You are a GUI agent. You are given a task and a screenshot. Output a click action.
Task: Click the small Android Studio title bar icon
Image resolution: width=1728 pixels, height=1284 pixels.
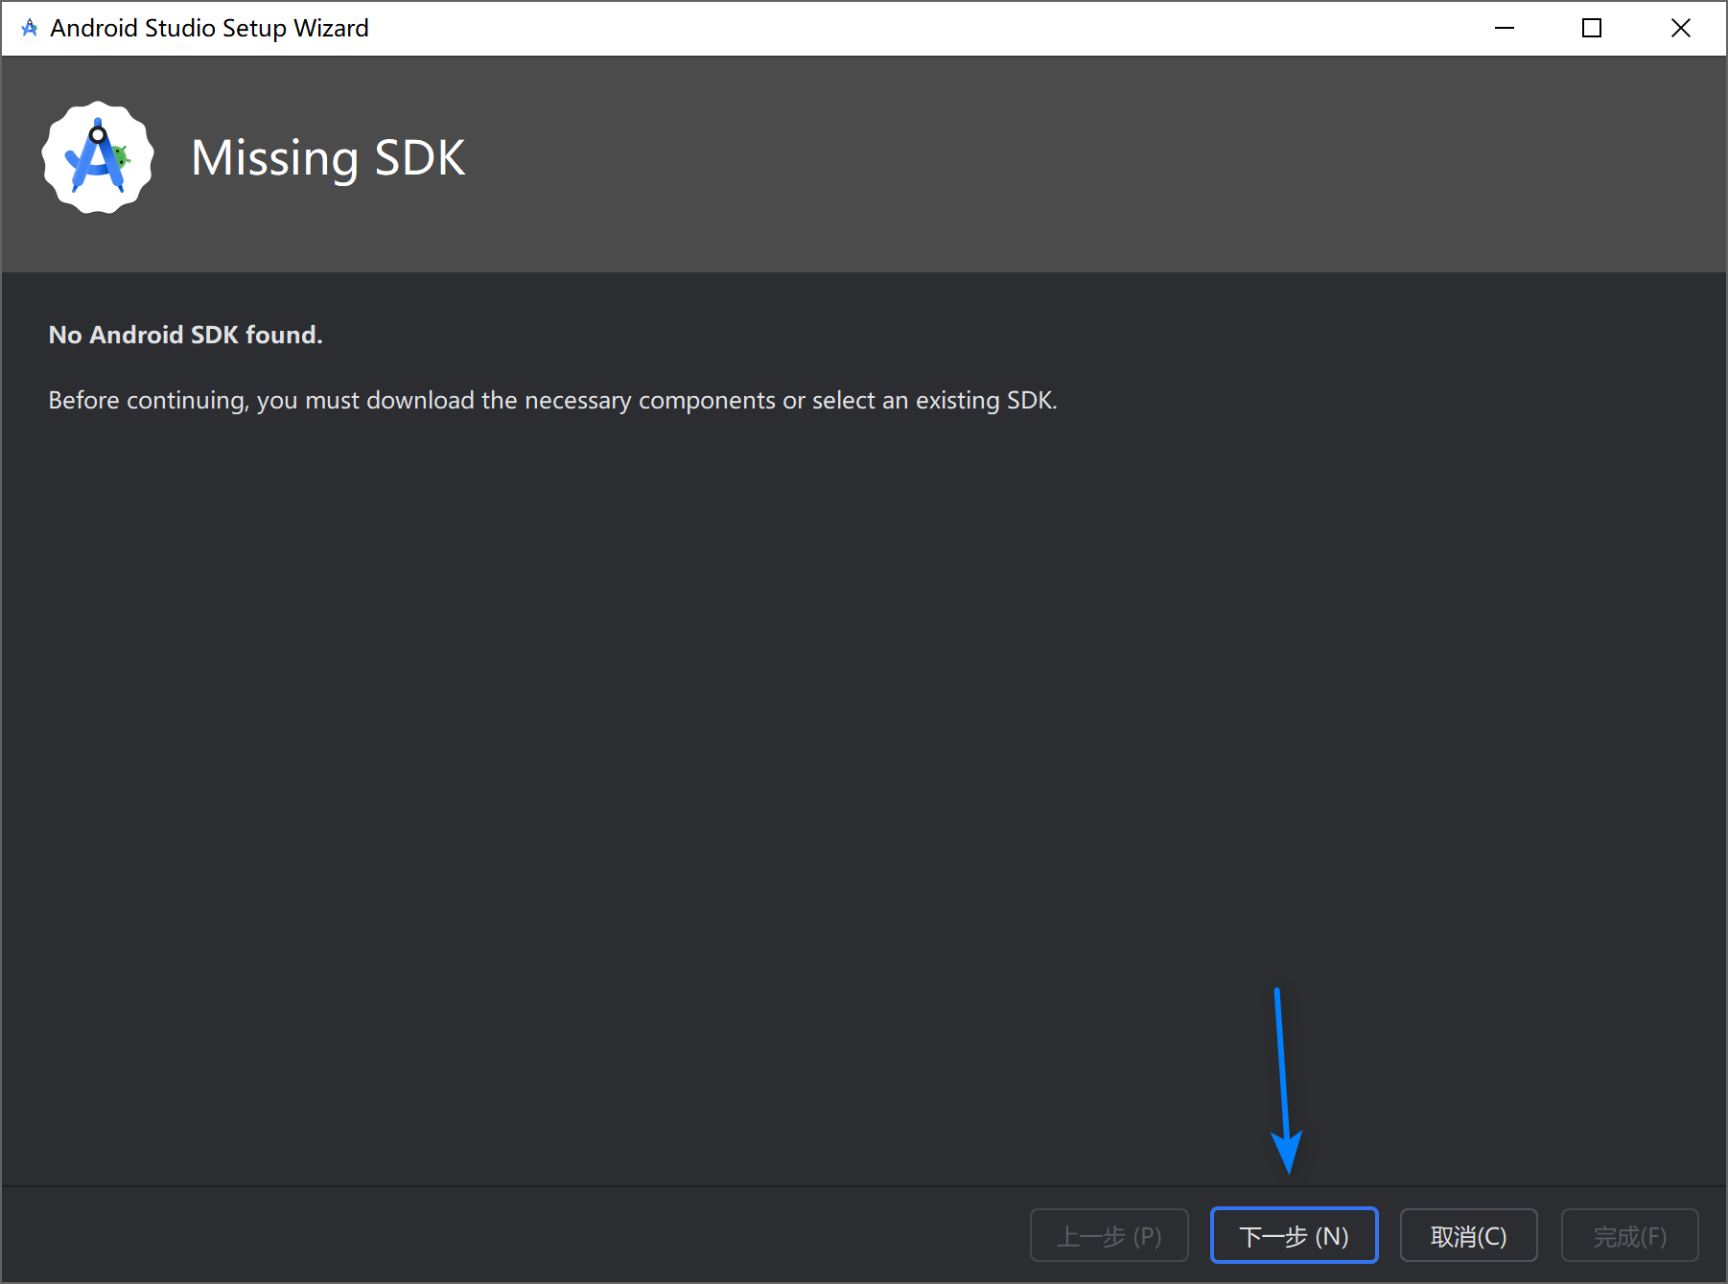(30, 28)
